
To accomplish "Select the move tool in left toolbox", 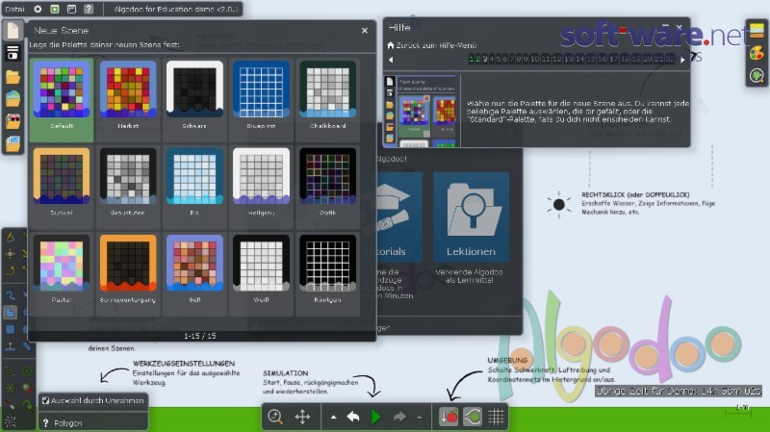I will (10, 254).
